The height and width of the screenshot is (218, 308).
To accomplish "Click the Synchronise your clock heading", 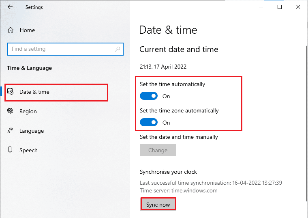I will pyautogui.click(x=168, y=172).
